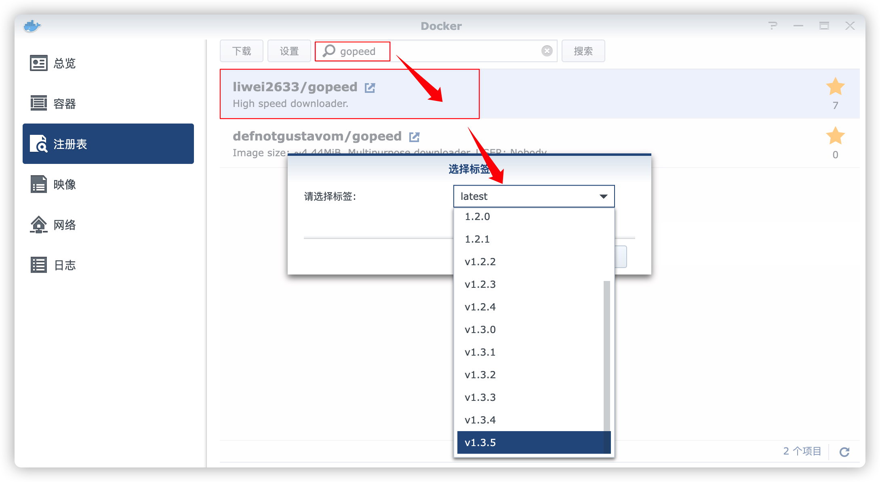Choose tag v1.2.2 in dropdown list
This screenshot has width=880, height=482.
pos(480,262)
